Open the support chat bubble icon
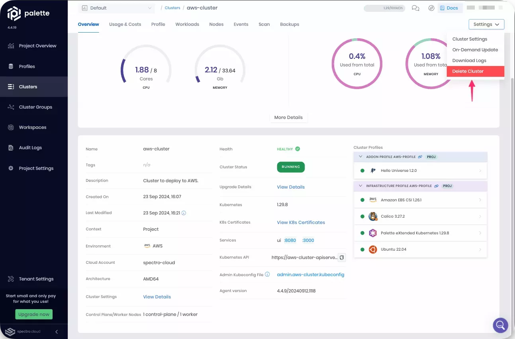The height and width of the screenshot is (339, 515). (500, 325)
